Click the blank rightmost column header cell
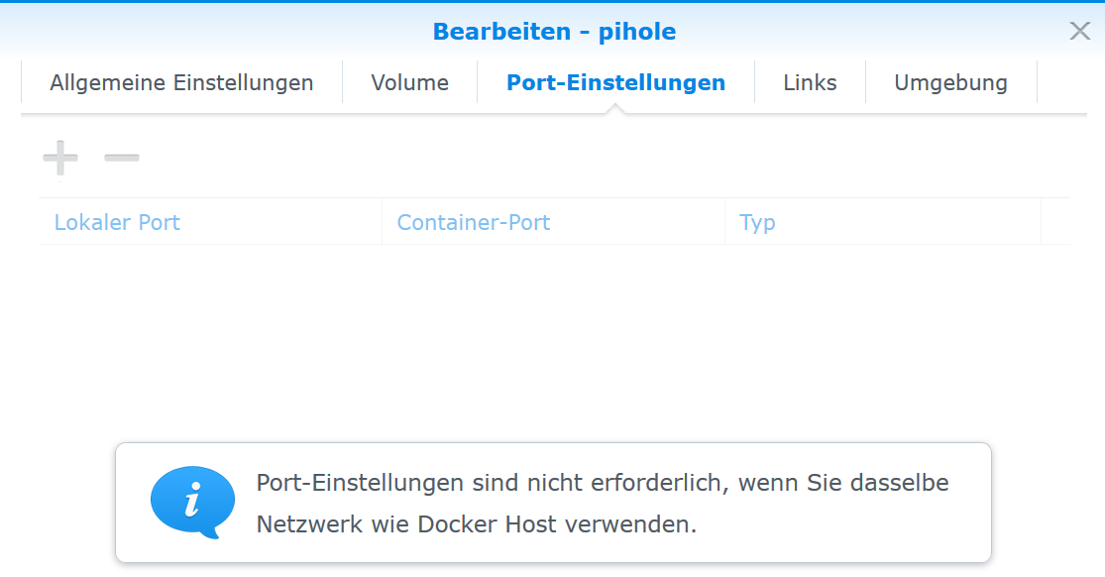Screen dimensions: 1105x577 [x=1055, y=222]
